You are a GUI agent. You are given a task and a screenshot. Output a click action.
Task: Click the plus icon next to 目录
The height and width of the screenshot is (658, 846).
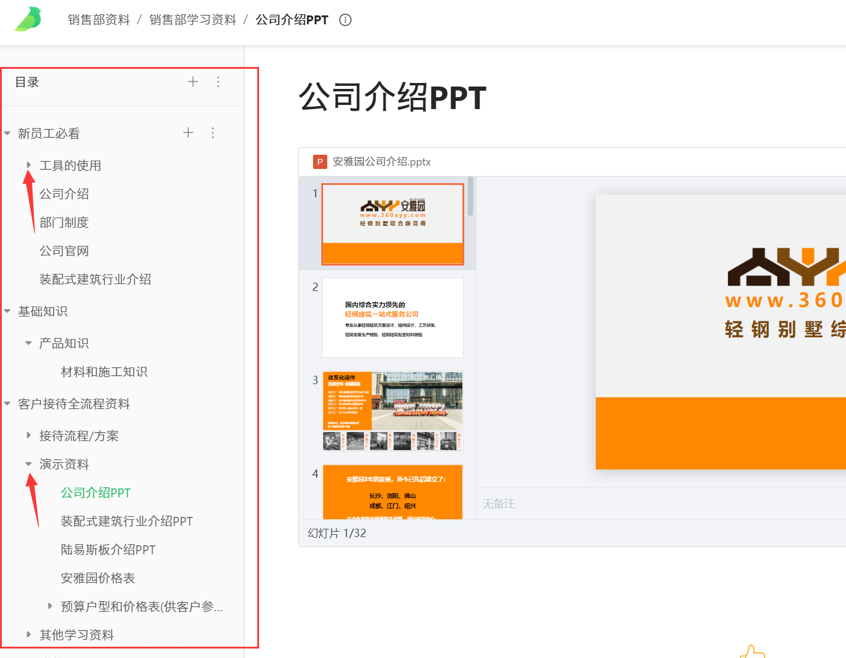tap(193, 82)
